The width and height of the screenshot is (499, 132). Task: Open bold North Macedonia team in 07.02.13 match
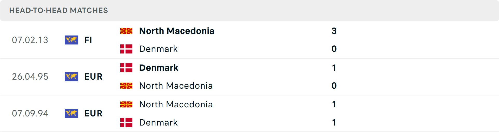[177, 31]
